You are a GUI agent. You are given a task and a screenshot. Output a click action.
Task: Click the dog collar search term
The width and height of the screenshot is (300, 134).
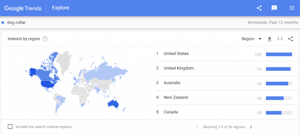pos(16,22)
